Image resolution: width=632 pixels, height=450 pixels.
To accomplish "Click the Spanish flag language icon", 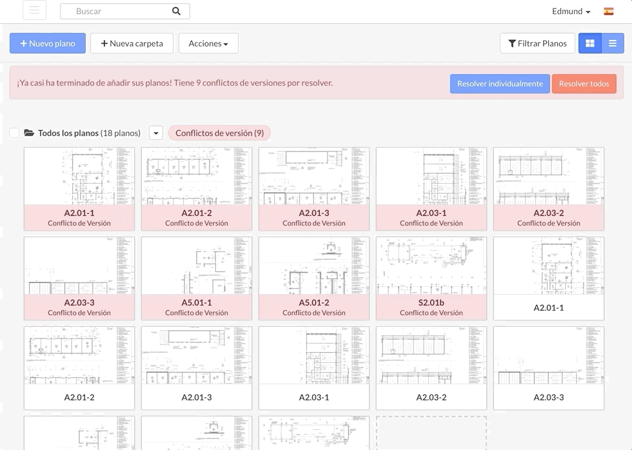I will [608, 11].
